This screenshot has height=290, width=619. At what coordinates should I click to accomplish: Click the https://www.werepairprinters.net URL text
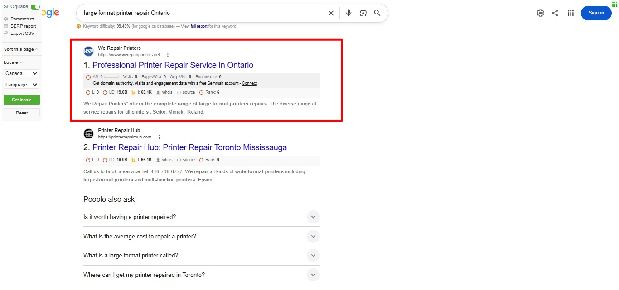tap(129, 55)
